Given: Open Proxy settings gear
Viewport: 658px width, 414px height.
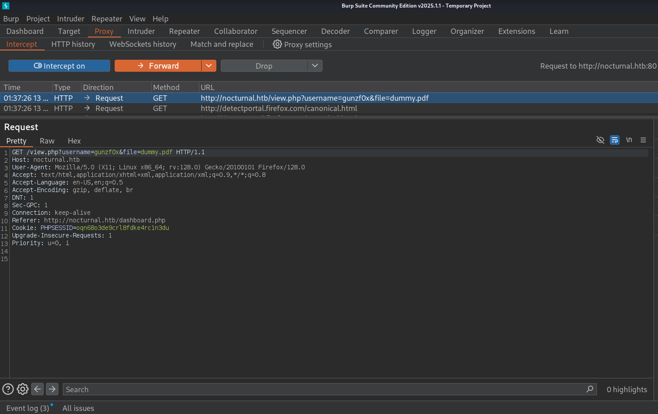Looking at the screenshot, I should point(277,44).
